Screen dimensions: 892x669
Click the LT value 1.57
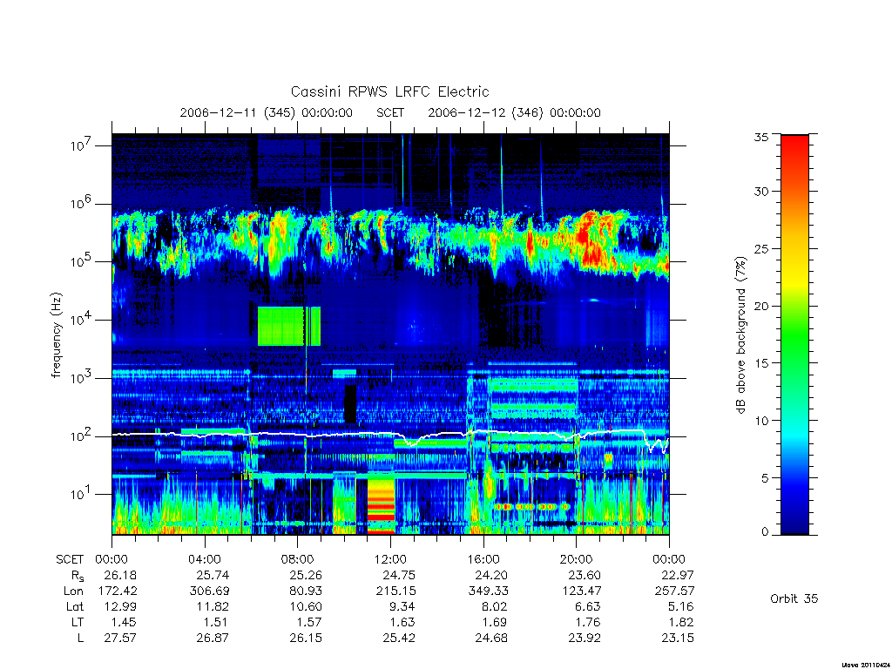(x=309, y=622)
